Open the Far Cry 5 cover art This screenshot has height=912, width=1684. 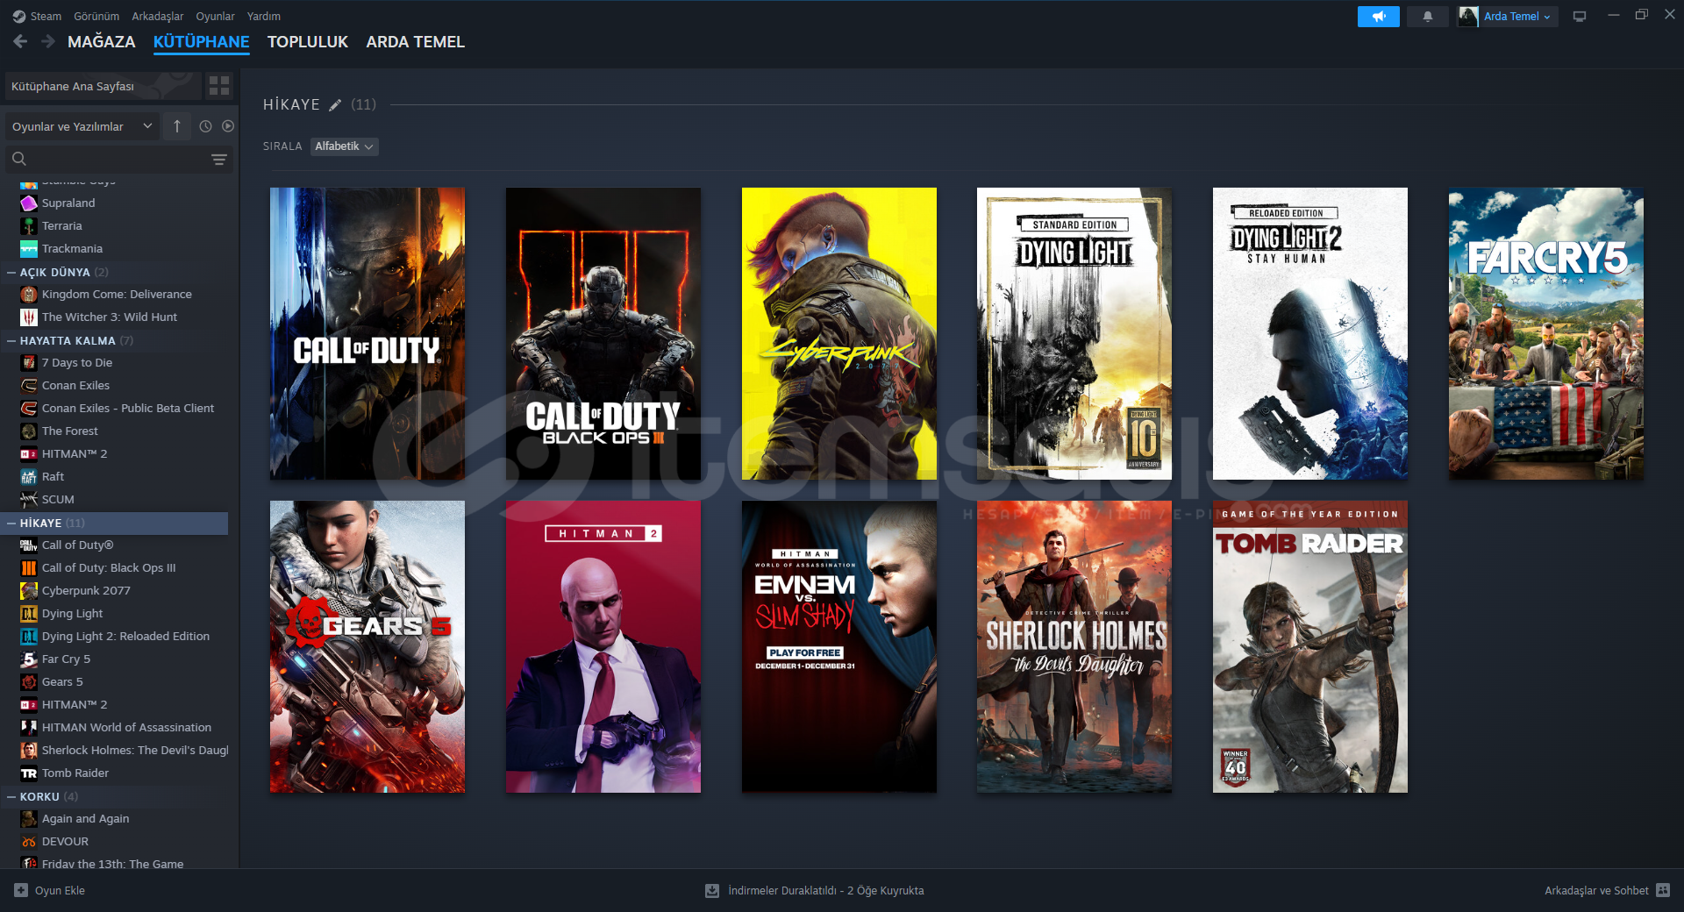1546,333
